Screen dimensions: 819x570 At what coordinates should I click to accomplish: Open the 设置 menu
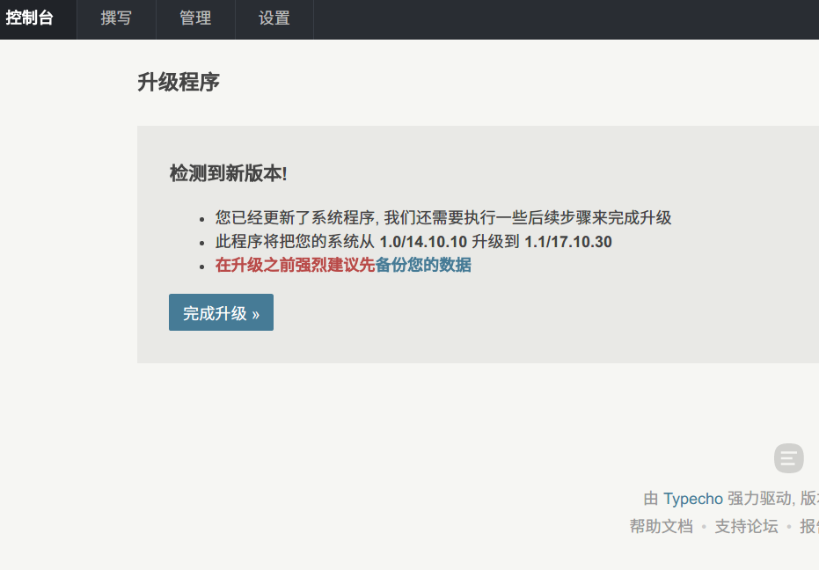pyautogui.click(x=274, y=18)
